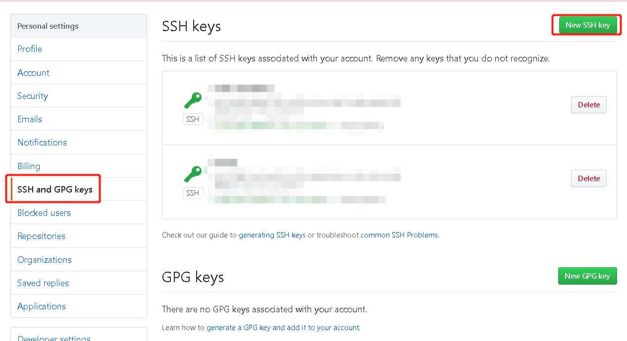
Task: Click the New GPG key button
Action: pos(587,276)
